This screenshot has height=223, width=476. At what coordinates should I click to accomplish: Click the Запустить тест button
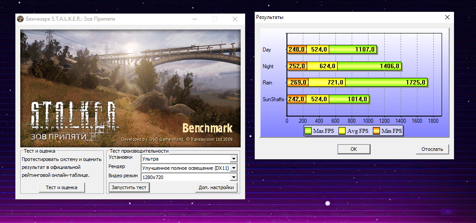pyautogui.click(x=129, y=187)
